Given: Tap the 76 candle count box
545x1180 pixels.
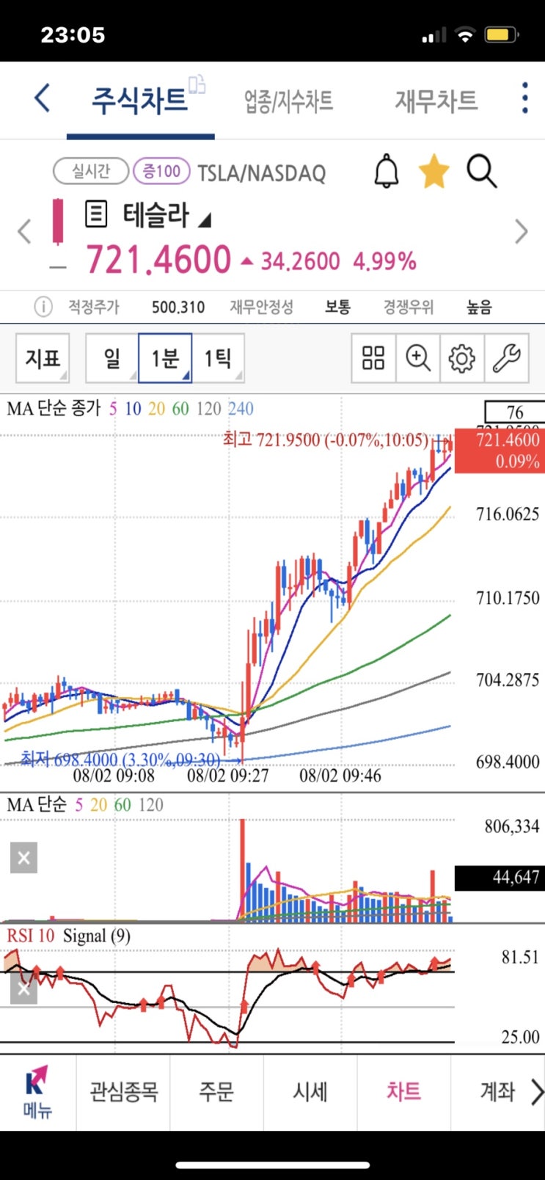Looking at the screenshot, I should tap(515, 412).
